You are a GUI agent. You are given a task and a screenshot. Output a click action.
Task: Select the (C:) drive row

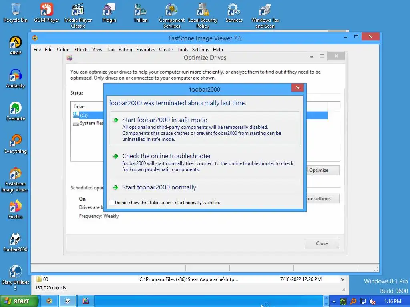pyautogui.click(x=200, y=115)
